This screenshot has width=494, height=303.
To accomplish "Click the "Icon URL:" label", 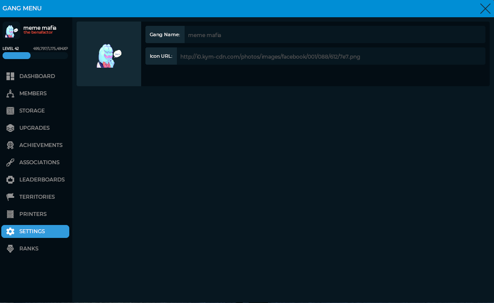I will pyautogui.click(x=161, y=56).
